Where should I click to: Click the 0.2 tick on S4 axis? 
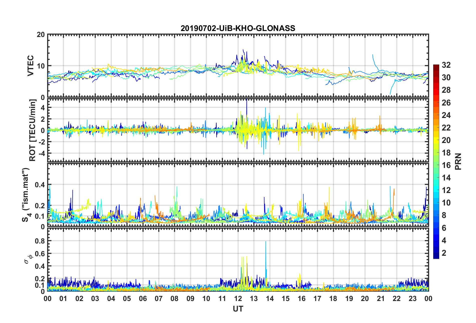click(40, 206)
